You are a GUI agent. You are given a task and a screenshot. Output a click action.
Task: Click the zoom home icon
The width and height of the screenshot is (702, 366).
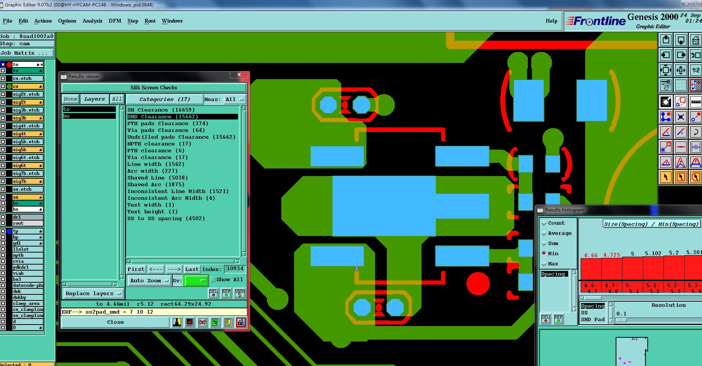coord(696,40)
